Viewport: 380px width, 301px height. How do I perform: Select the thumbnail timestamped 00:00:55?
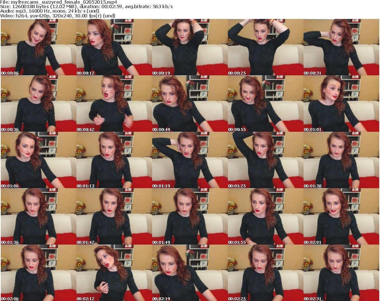[x=265, y=104]
